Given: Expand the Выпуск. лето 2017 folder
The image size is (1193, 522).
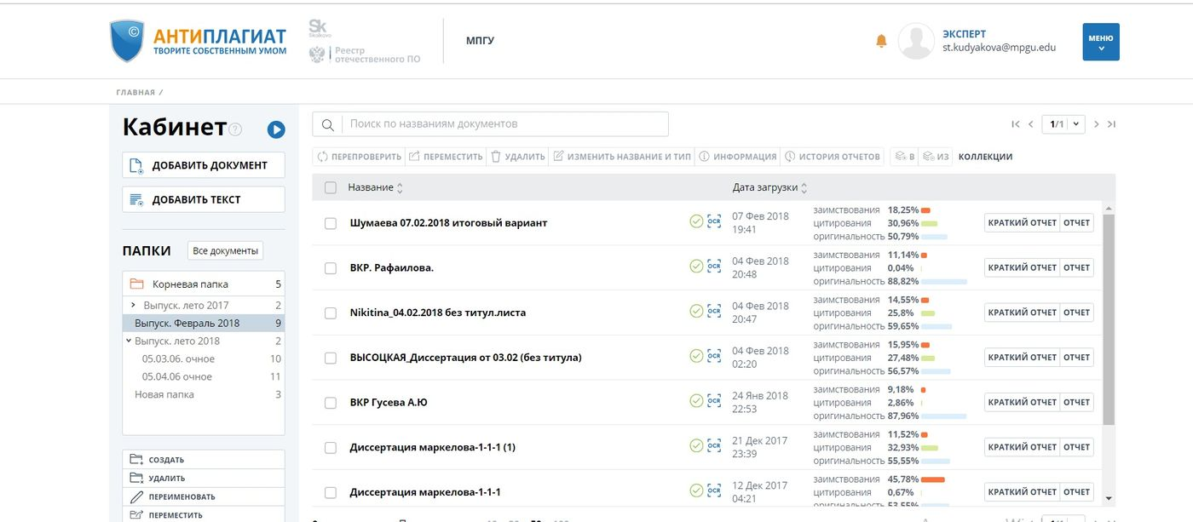Looking at the screenshot, I should [x=134, y=305].
